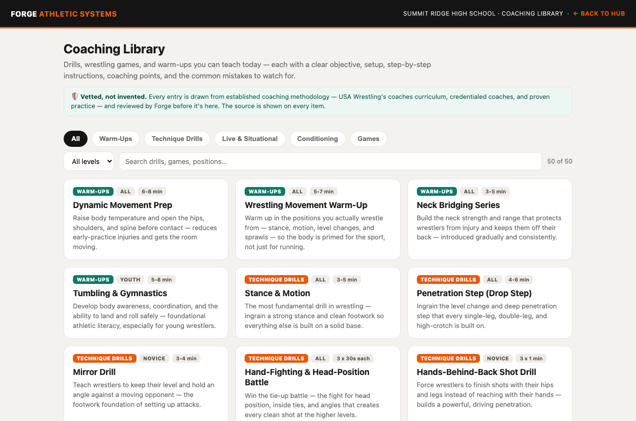The width and height of the screenshot is (636, 421).
Task: Open the Mirror Drill card
Action: point(146,384)
